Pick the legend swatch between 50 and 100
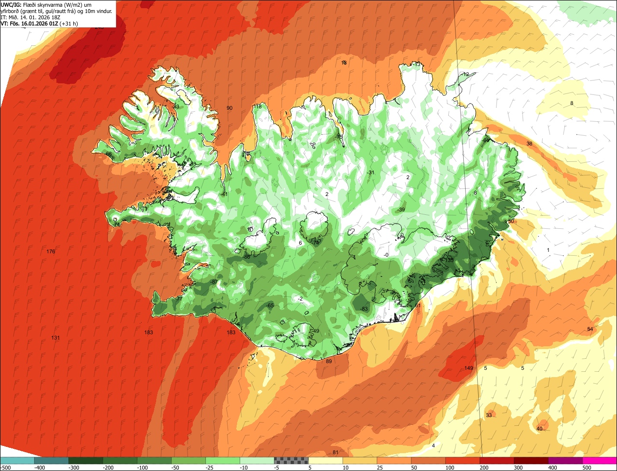Screen dimensions: 617x471 [428, 460]
